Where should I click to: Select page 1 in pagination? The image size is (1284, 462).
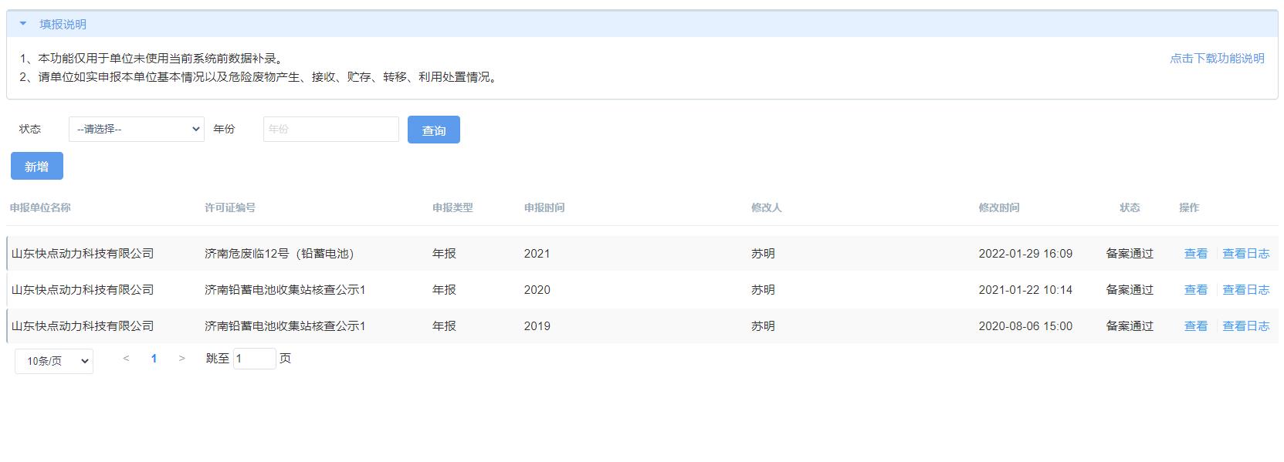(154, 358)
